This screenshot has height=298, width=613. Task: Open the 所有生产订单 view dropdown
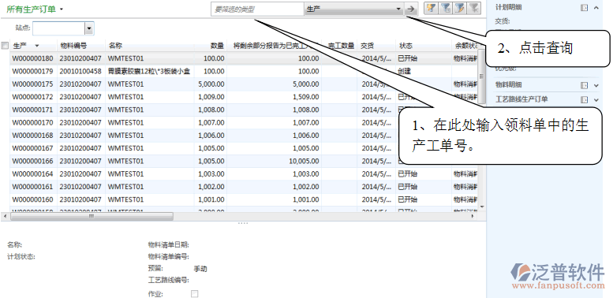[x=62, y=9]
